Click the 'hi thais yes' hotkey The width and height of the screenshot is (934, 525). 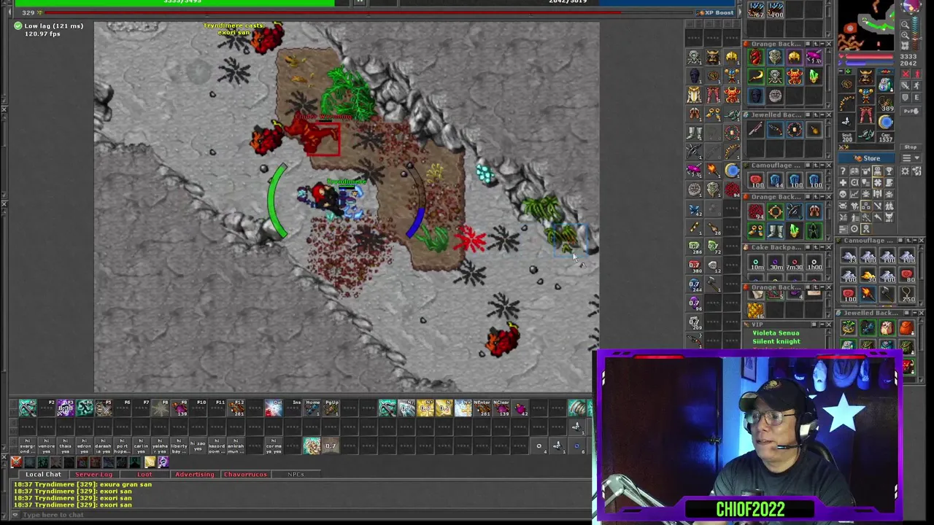pos(66,446)
